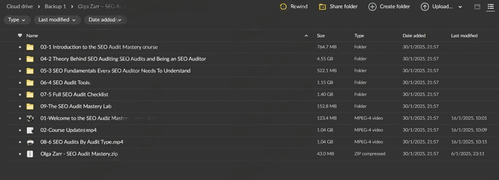Sort by Last modified column header

click(464, 36)
